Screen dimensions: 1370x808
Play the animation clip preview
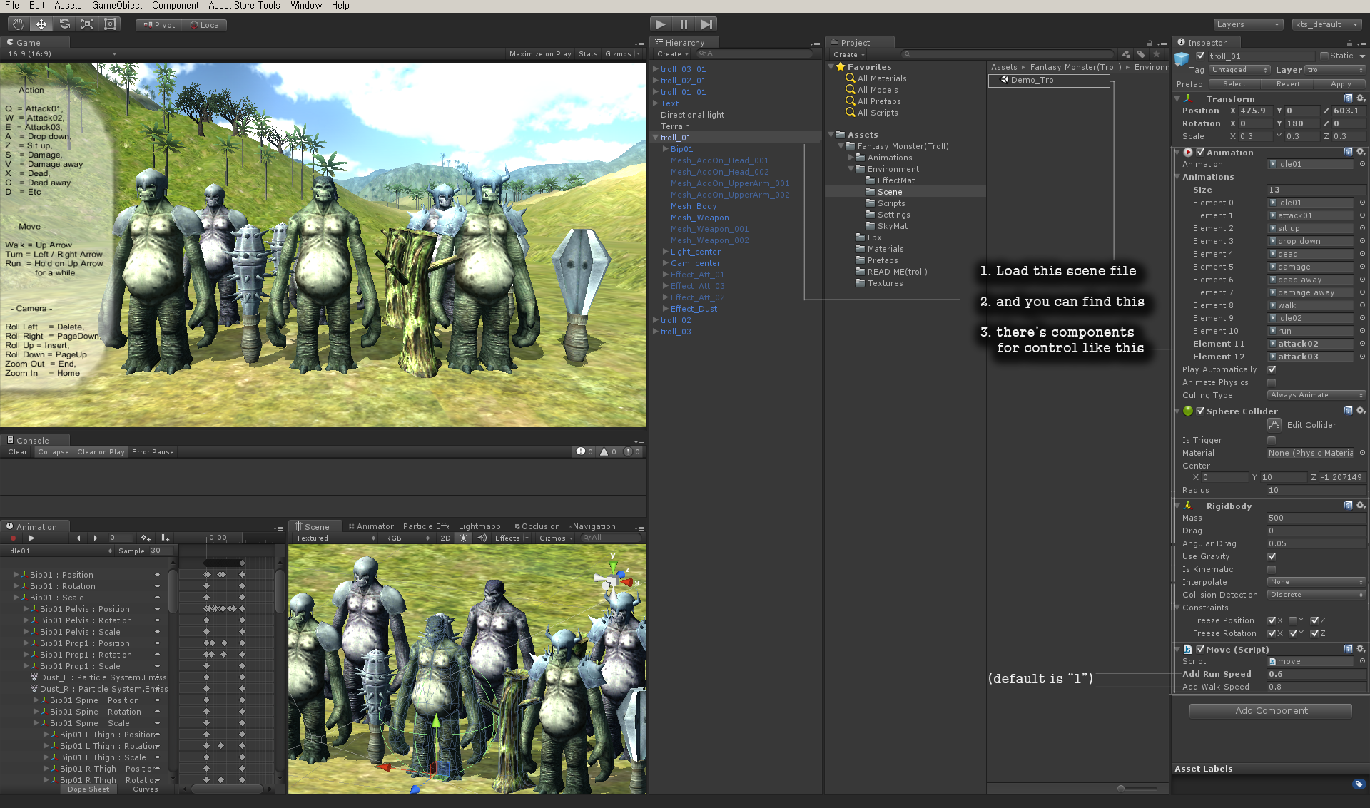point(31,538)
